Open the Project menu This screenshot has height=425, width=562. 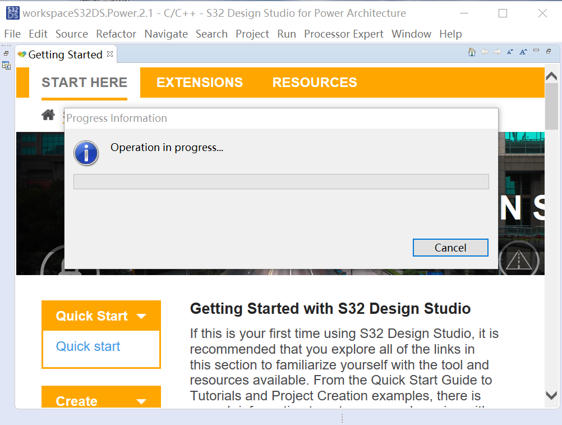(x=252, y=34)
